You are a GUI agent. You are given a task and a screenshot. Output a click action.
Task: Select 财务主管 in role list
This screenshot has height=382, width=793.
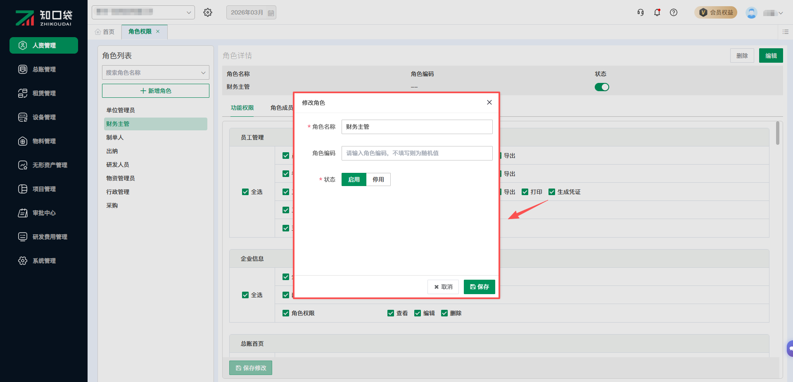click(155, 124)
